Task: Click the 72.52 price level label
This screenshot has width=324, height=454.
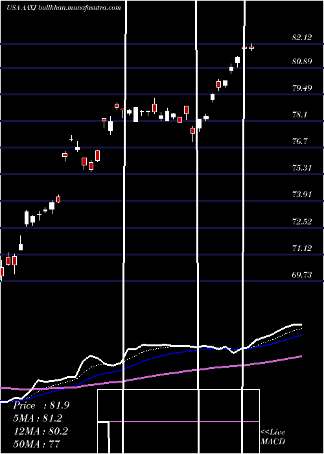Action: 302,222
